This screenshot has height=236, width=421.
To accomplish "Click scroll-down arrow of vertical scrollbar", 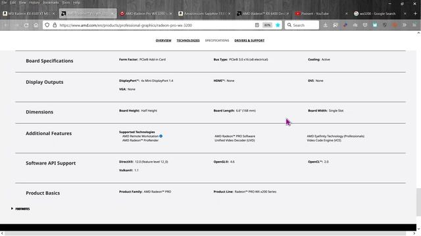I will (418, 229).
